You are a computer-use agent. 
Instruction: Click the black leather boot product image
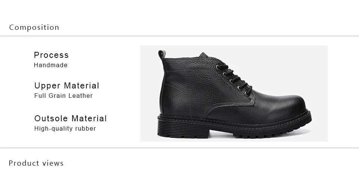click(x=234, y=94)
